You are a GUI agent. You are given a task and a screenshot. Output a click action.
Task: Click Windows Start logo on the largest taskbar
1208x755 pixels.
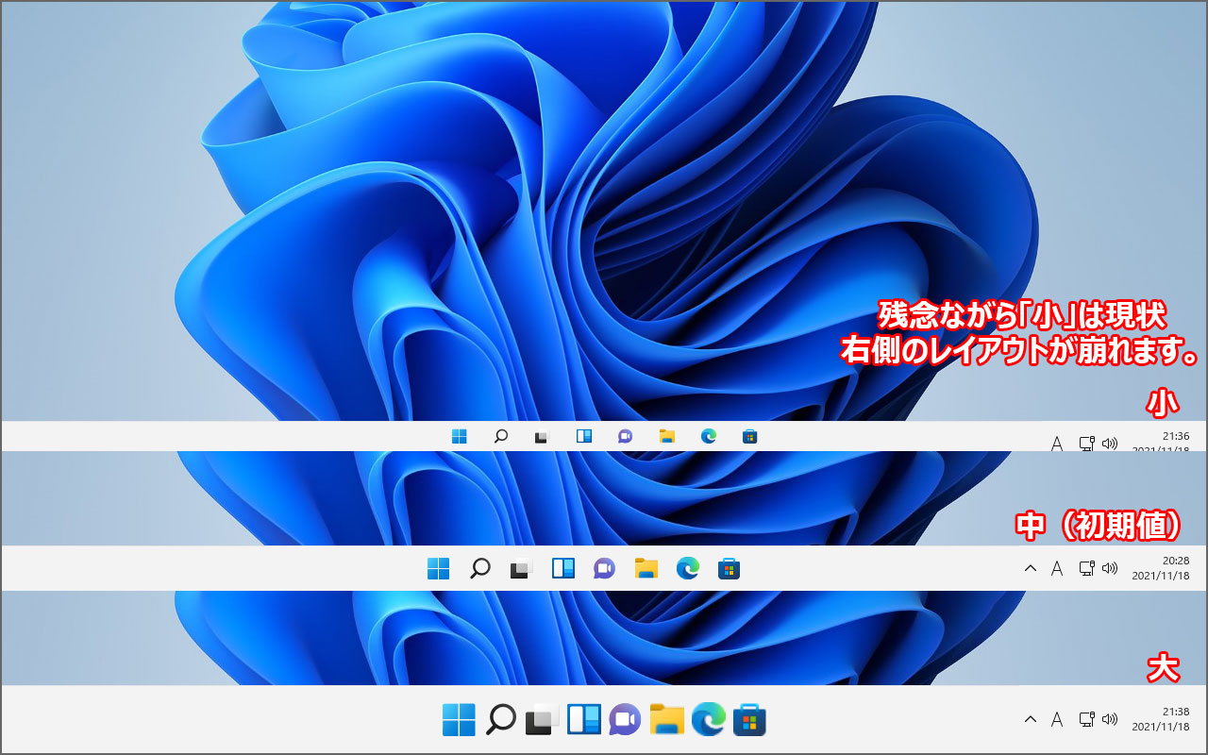(x=460, y=719)
